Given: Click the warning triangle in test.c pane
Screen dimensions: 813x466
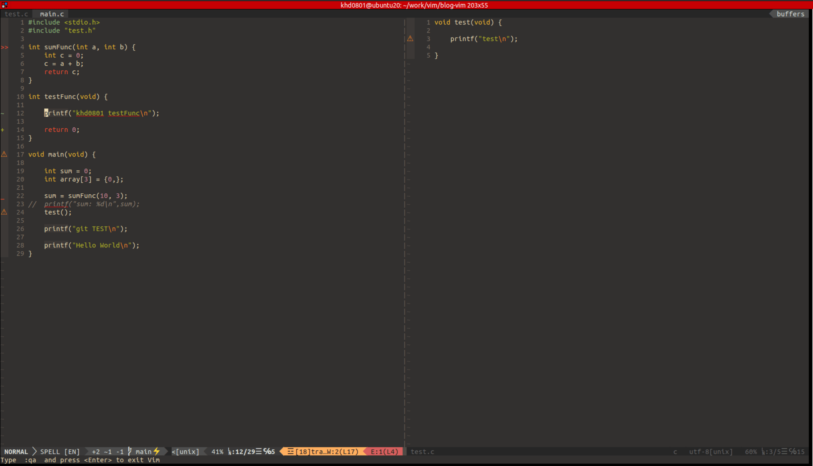Looking at the screenshot, I should 410,39.
